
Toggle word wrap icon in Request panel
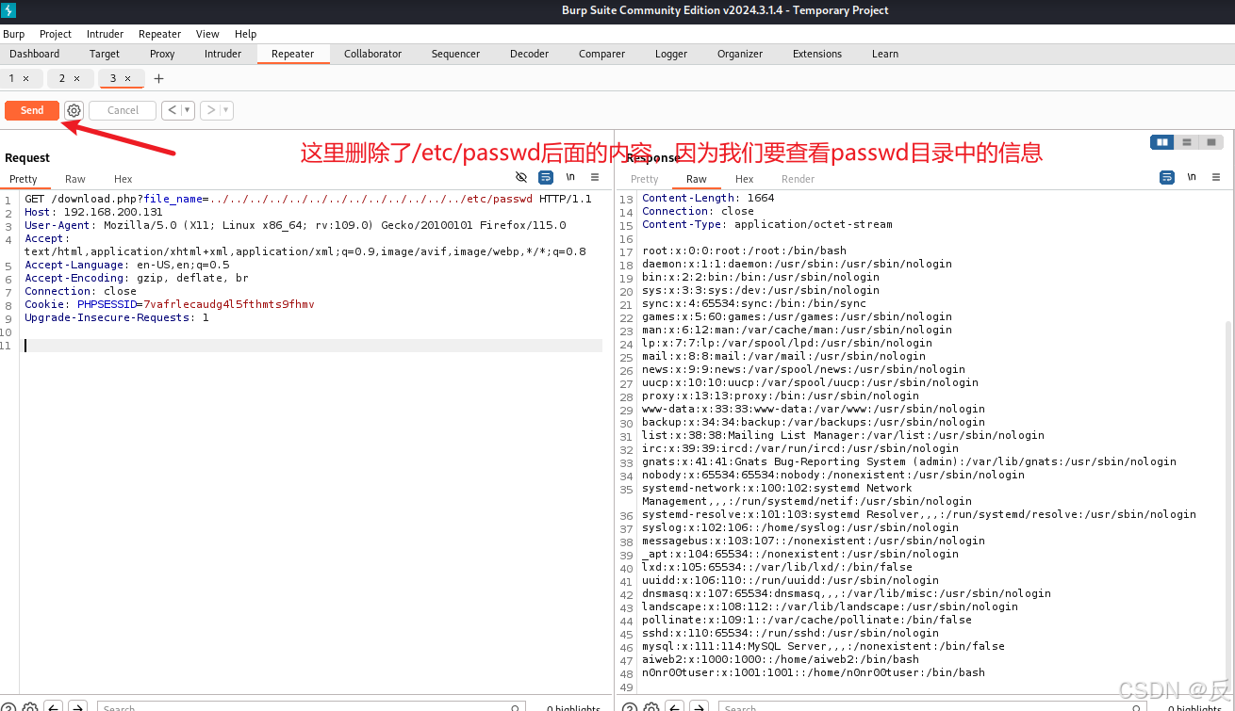(546, 177)
